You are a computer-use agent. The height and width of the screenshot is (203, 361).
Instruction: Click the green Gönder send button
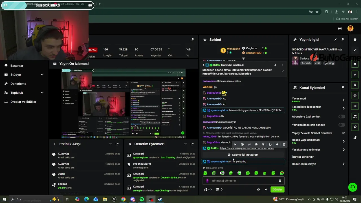click(277, 189)
